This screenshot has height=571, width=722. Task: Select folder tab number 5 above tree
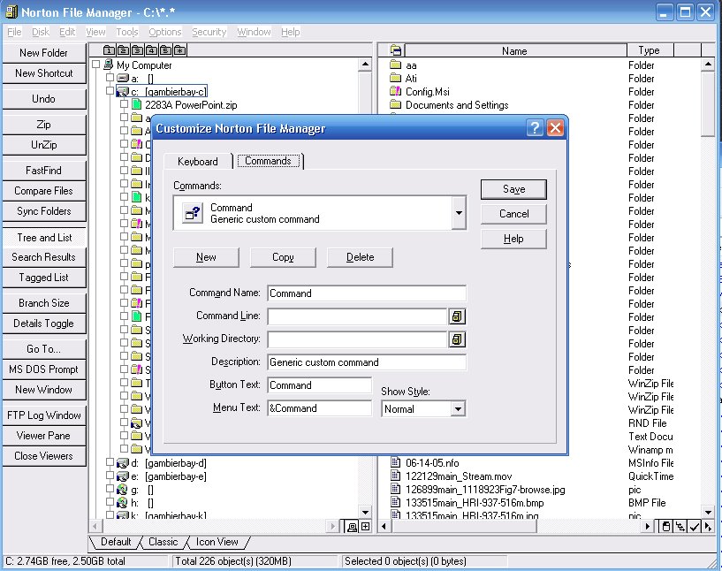[166, 50]
